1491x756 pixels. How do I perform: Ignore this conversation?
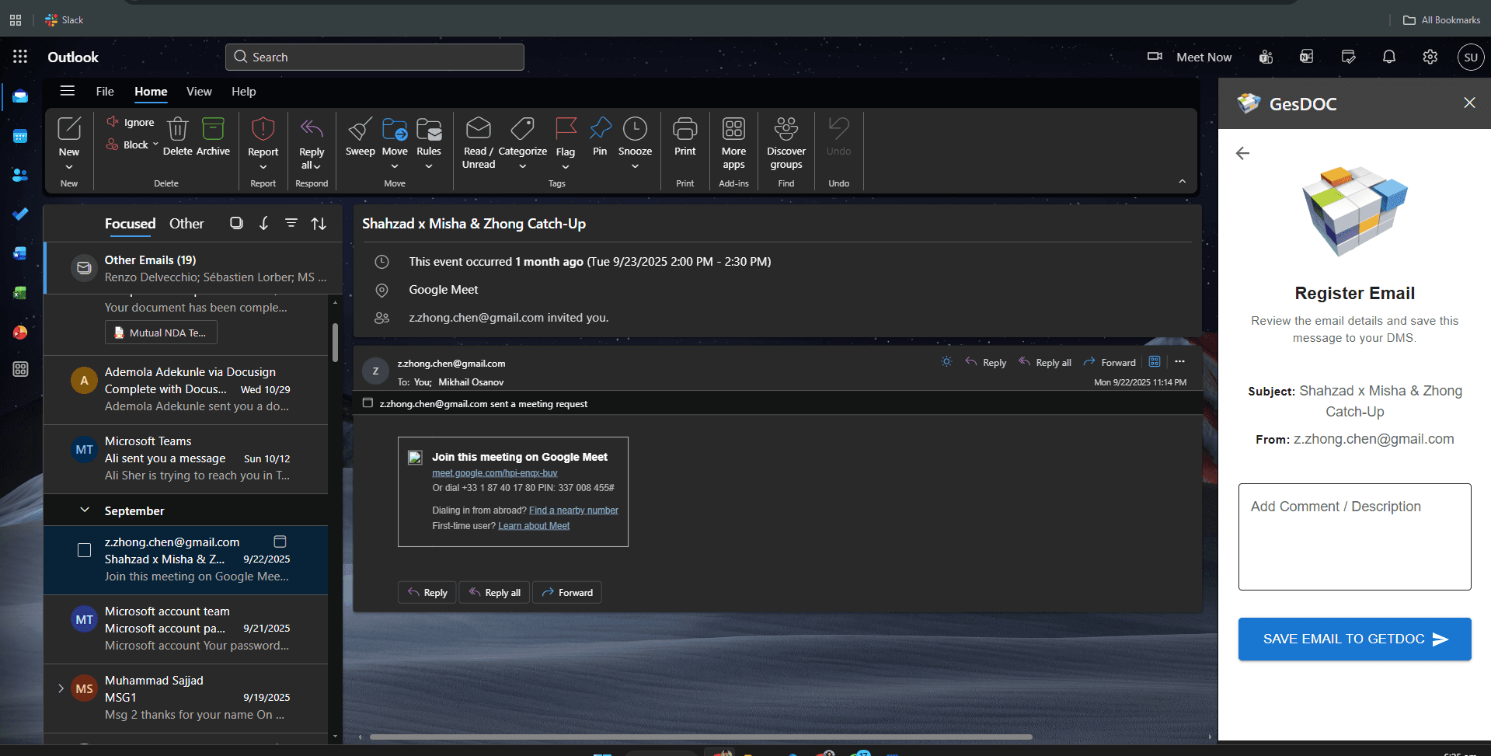pos(131,122)
